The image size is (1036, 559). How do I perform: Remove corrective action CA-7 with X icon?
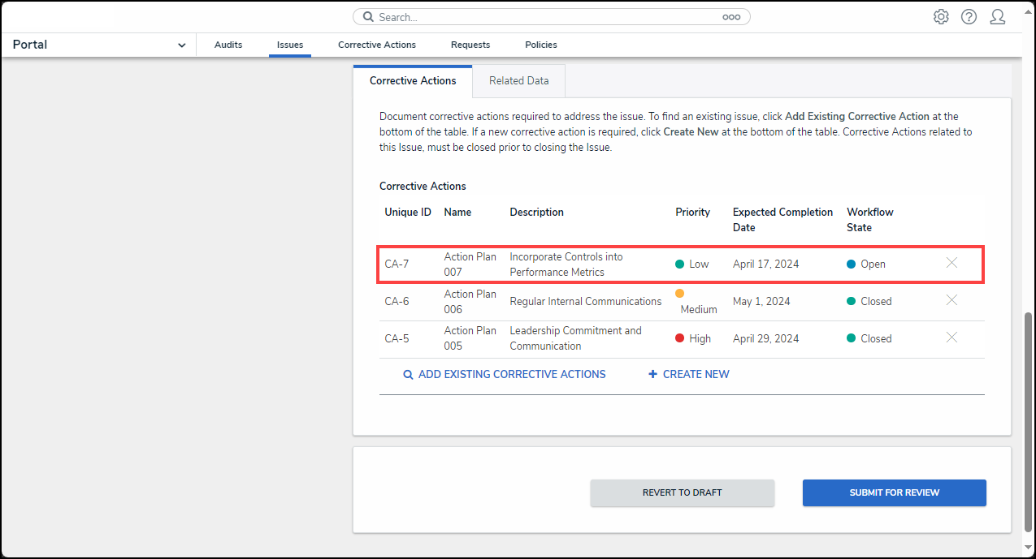tap(951, 263)
